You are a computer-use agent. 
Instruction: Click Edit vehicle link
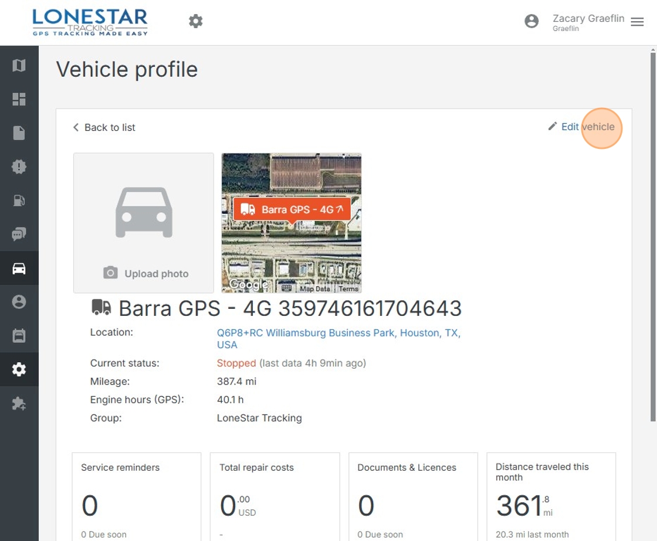(x=581, y=127)
